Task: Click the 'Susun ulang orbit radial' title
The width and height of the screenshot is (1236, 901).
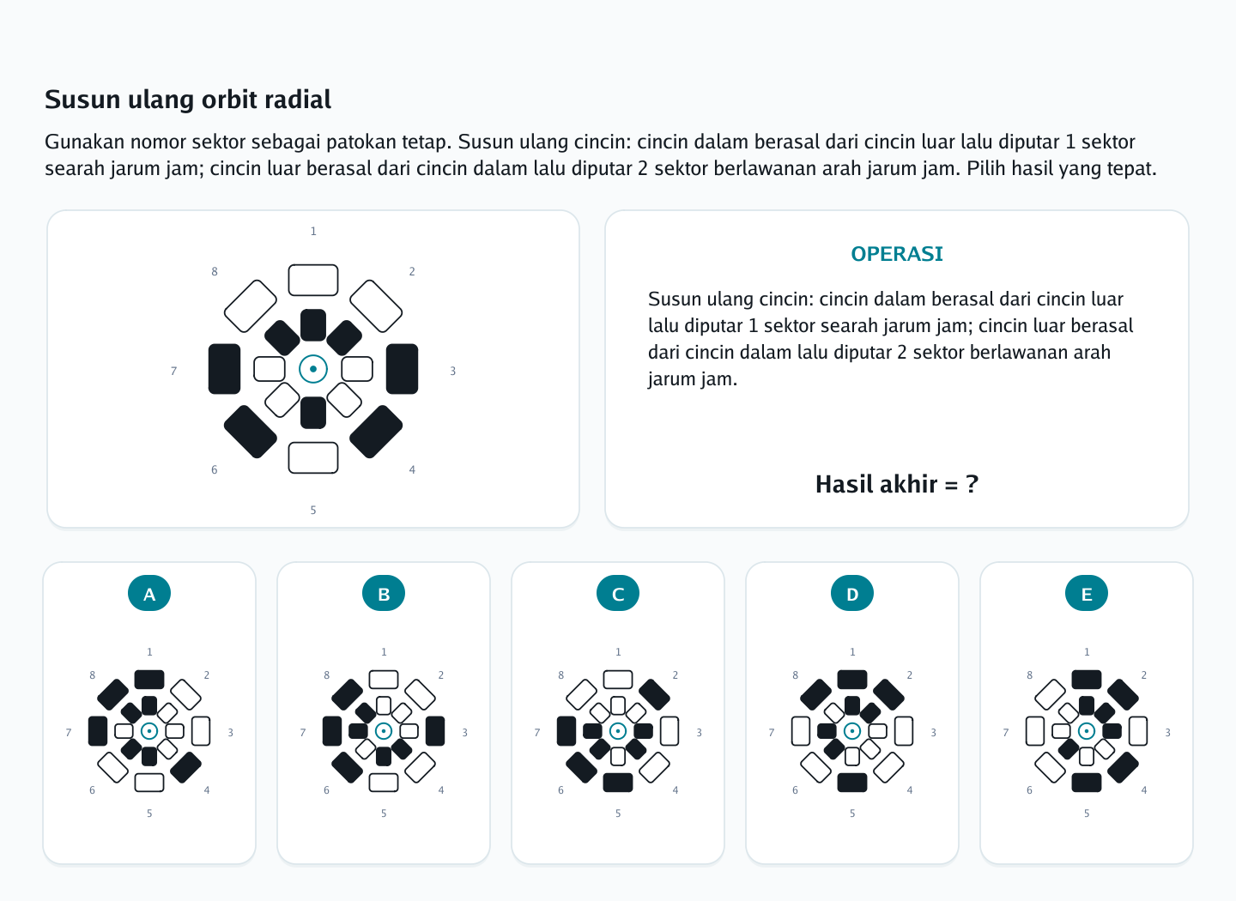Action: pos(188,100)
